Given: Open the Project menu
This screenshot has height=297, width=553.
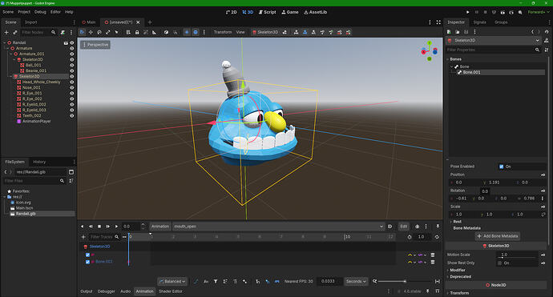Looking at the screenshot, I should (24, 12).
